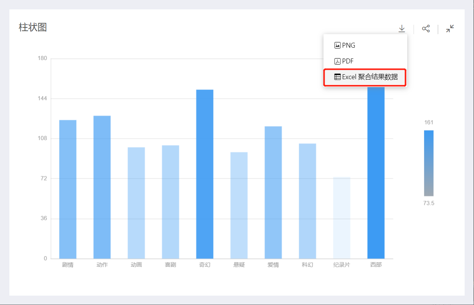
Task: Click the 西部 bar in the chart
Action: pyautogui.click(x=376, y=173)
